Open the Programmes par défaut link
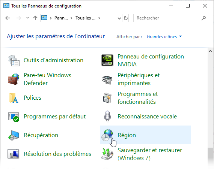 55,117
